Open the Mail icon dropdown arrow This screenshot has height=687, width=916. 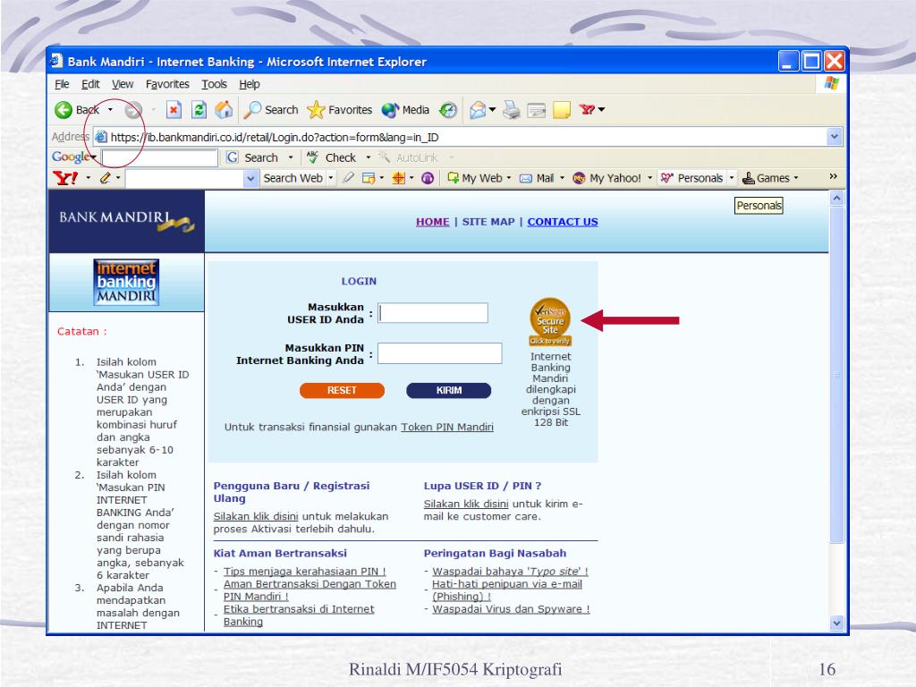(x=493, y=110)
